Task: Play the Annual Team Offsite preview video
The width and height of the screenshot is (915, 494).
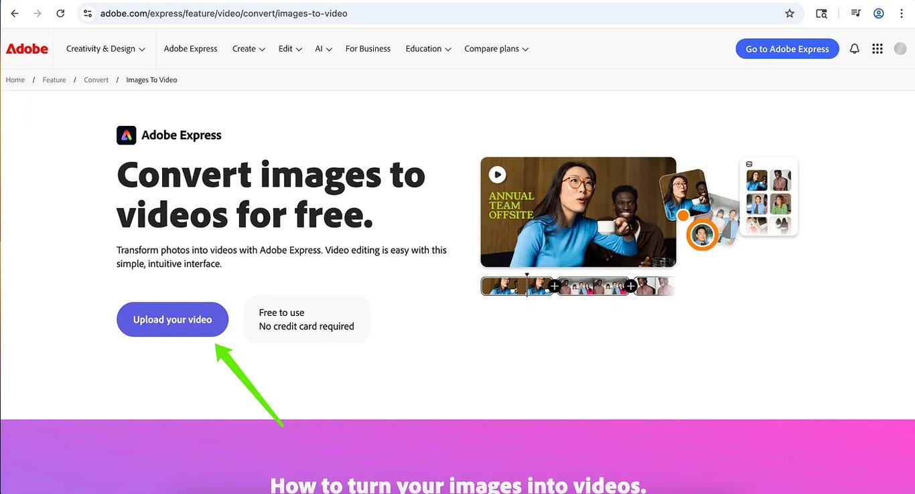Action: point(497,175)
